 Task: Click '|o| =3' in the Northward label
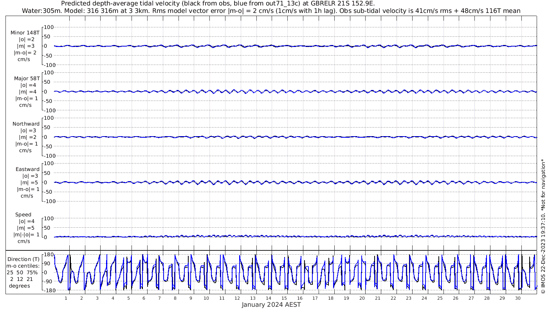point(28,131)
